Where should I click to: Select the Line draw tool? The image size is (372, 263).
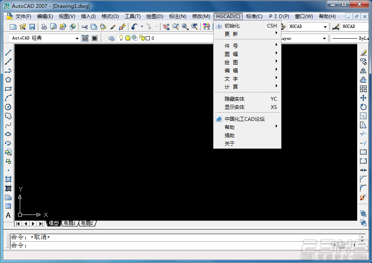click(x=8, y=53)
